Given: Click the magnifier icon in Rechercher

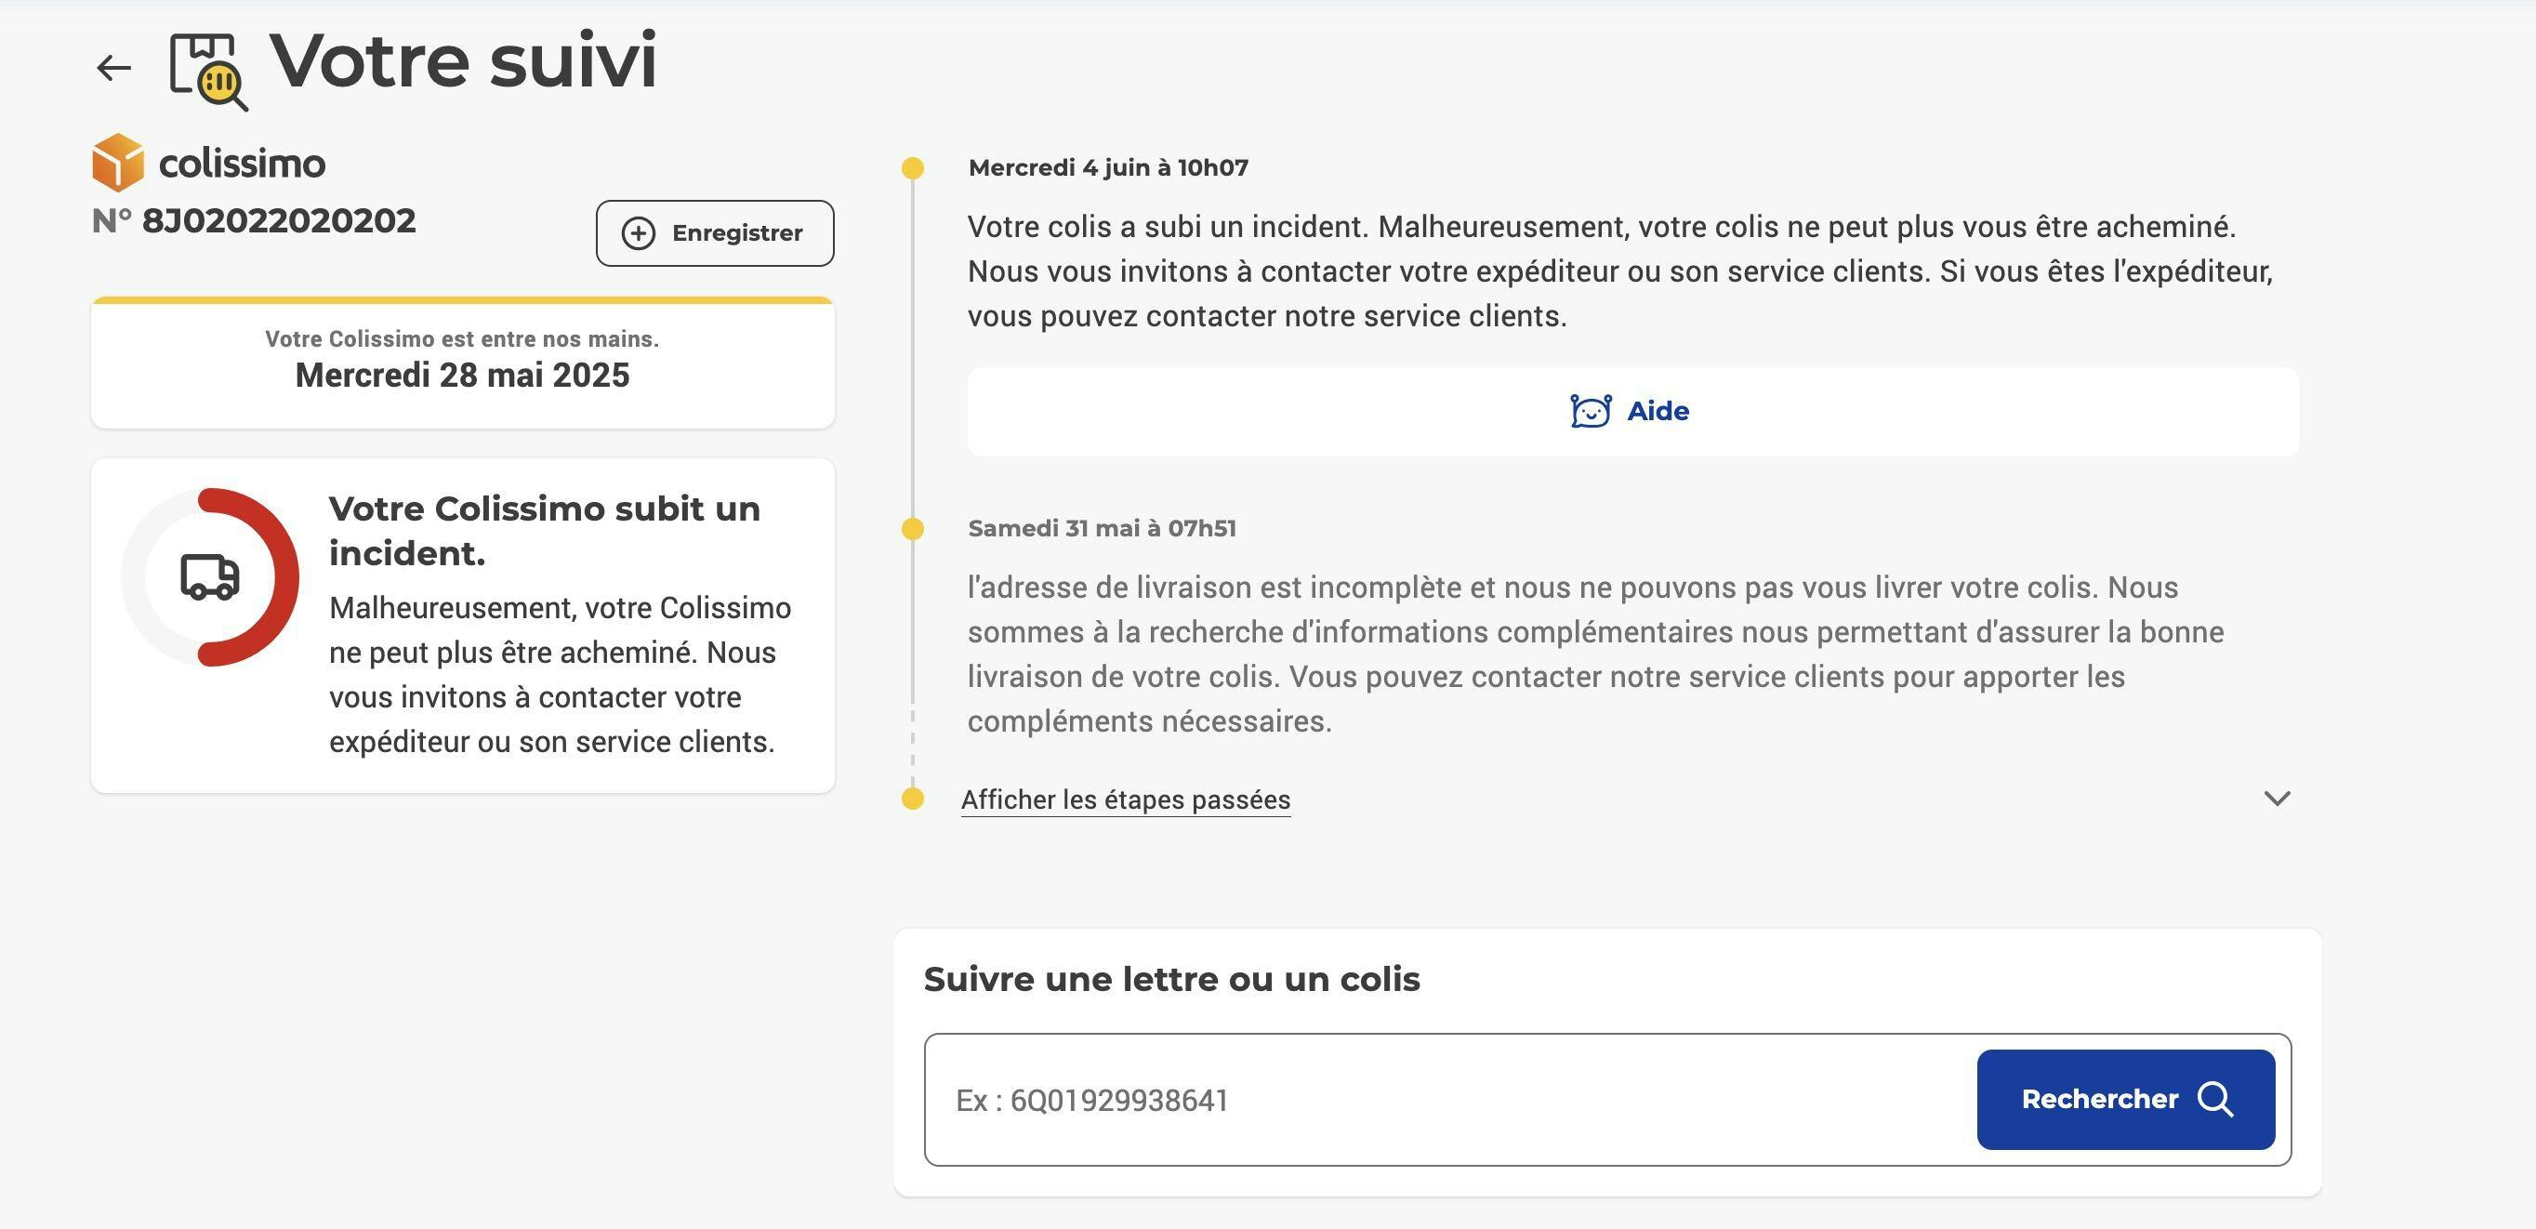Looking at the screenshot, I should [x=2215, y=1100].
